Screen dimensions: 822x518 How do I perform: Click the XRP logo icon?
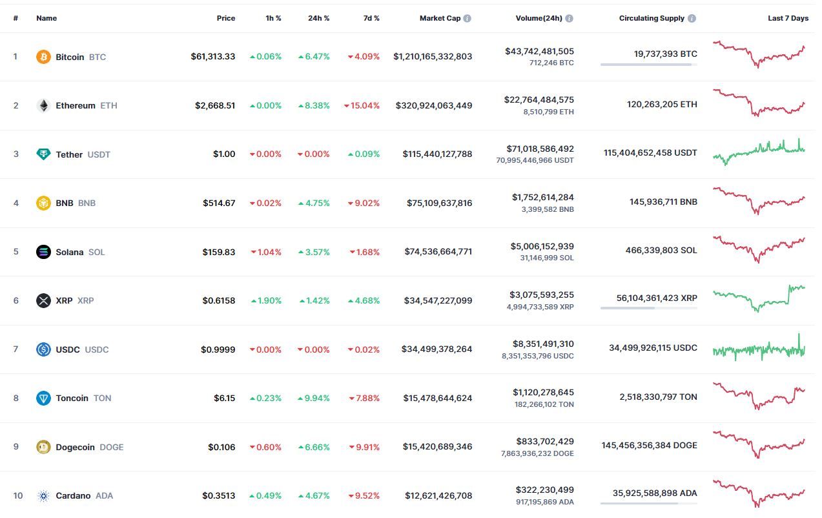click(x=43, y=300)
